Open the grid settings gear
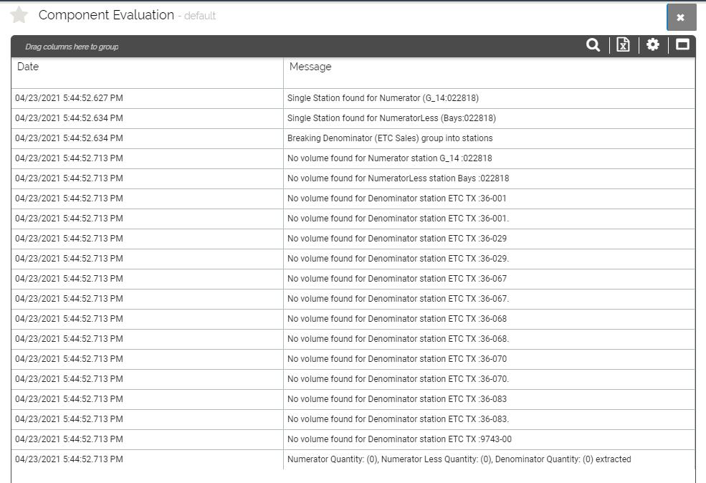 tap(652, 45)
